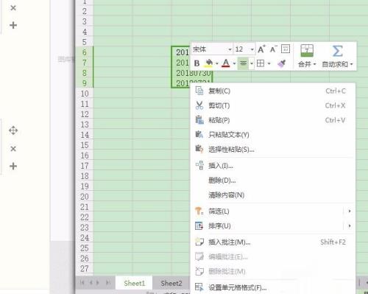Open 设置单元格格式(F)... format cells
The height and width of the screenshot is (294, 368).
click(273, 287)
